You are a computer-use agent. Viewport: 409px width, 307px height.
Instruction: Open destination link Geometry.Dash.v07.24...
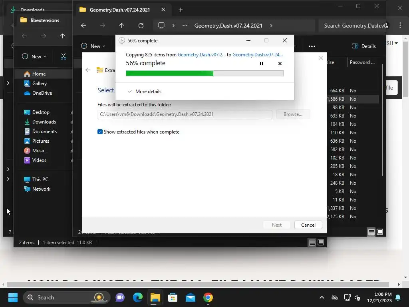pos(258,54)
